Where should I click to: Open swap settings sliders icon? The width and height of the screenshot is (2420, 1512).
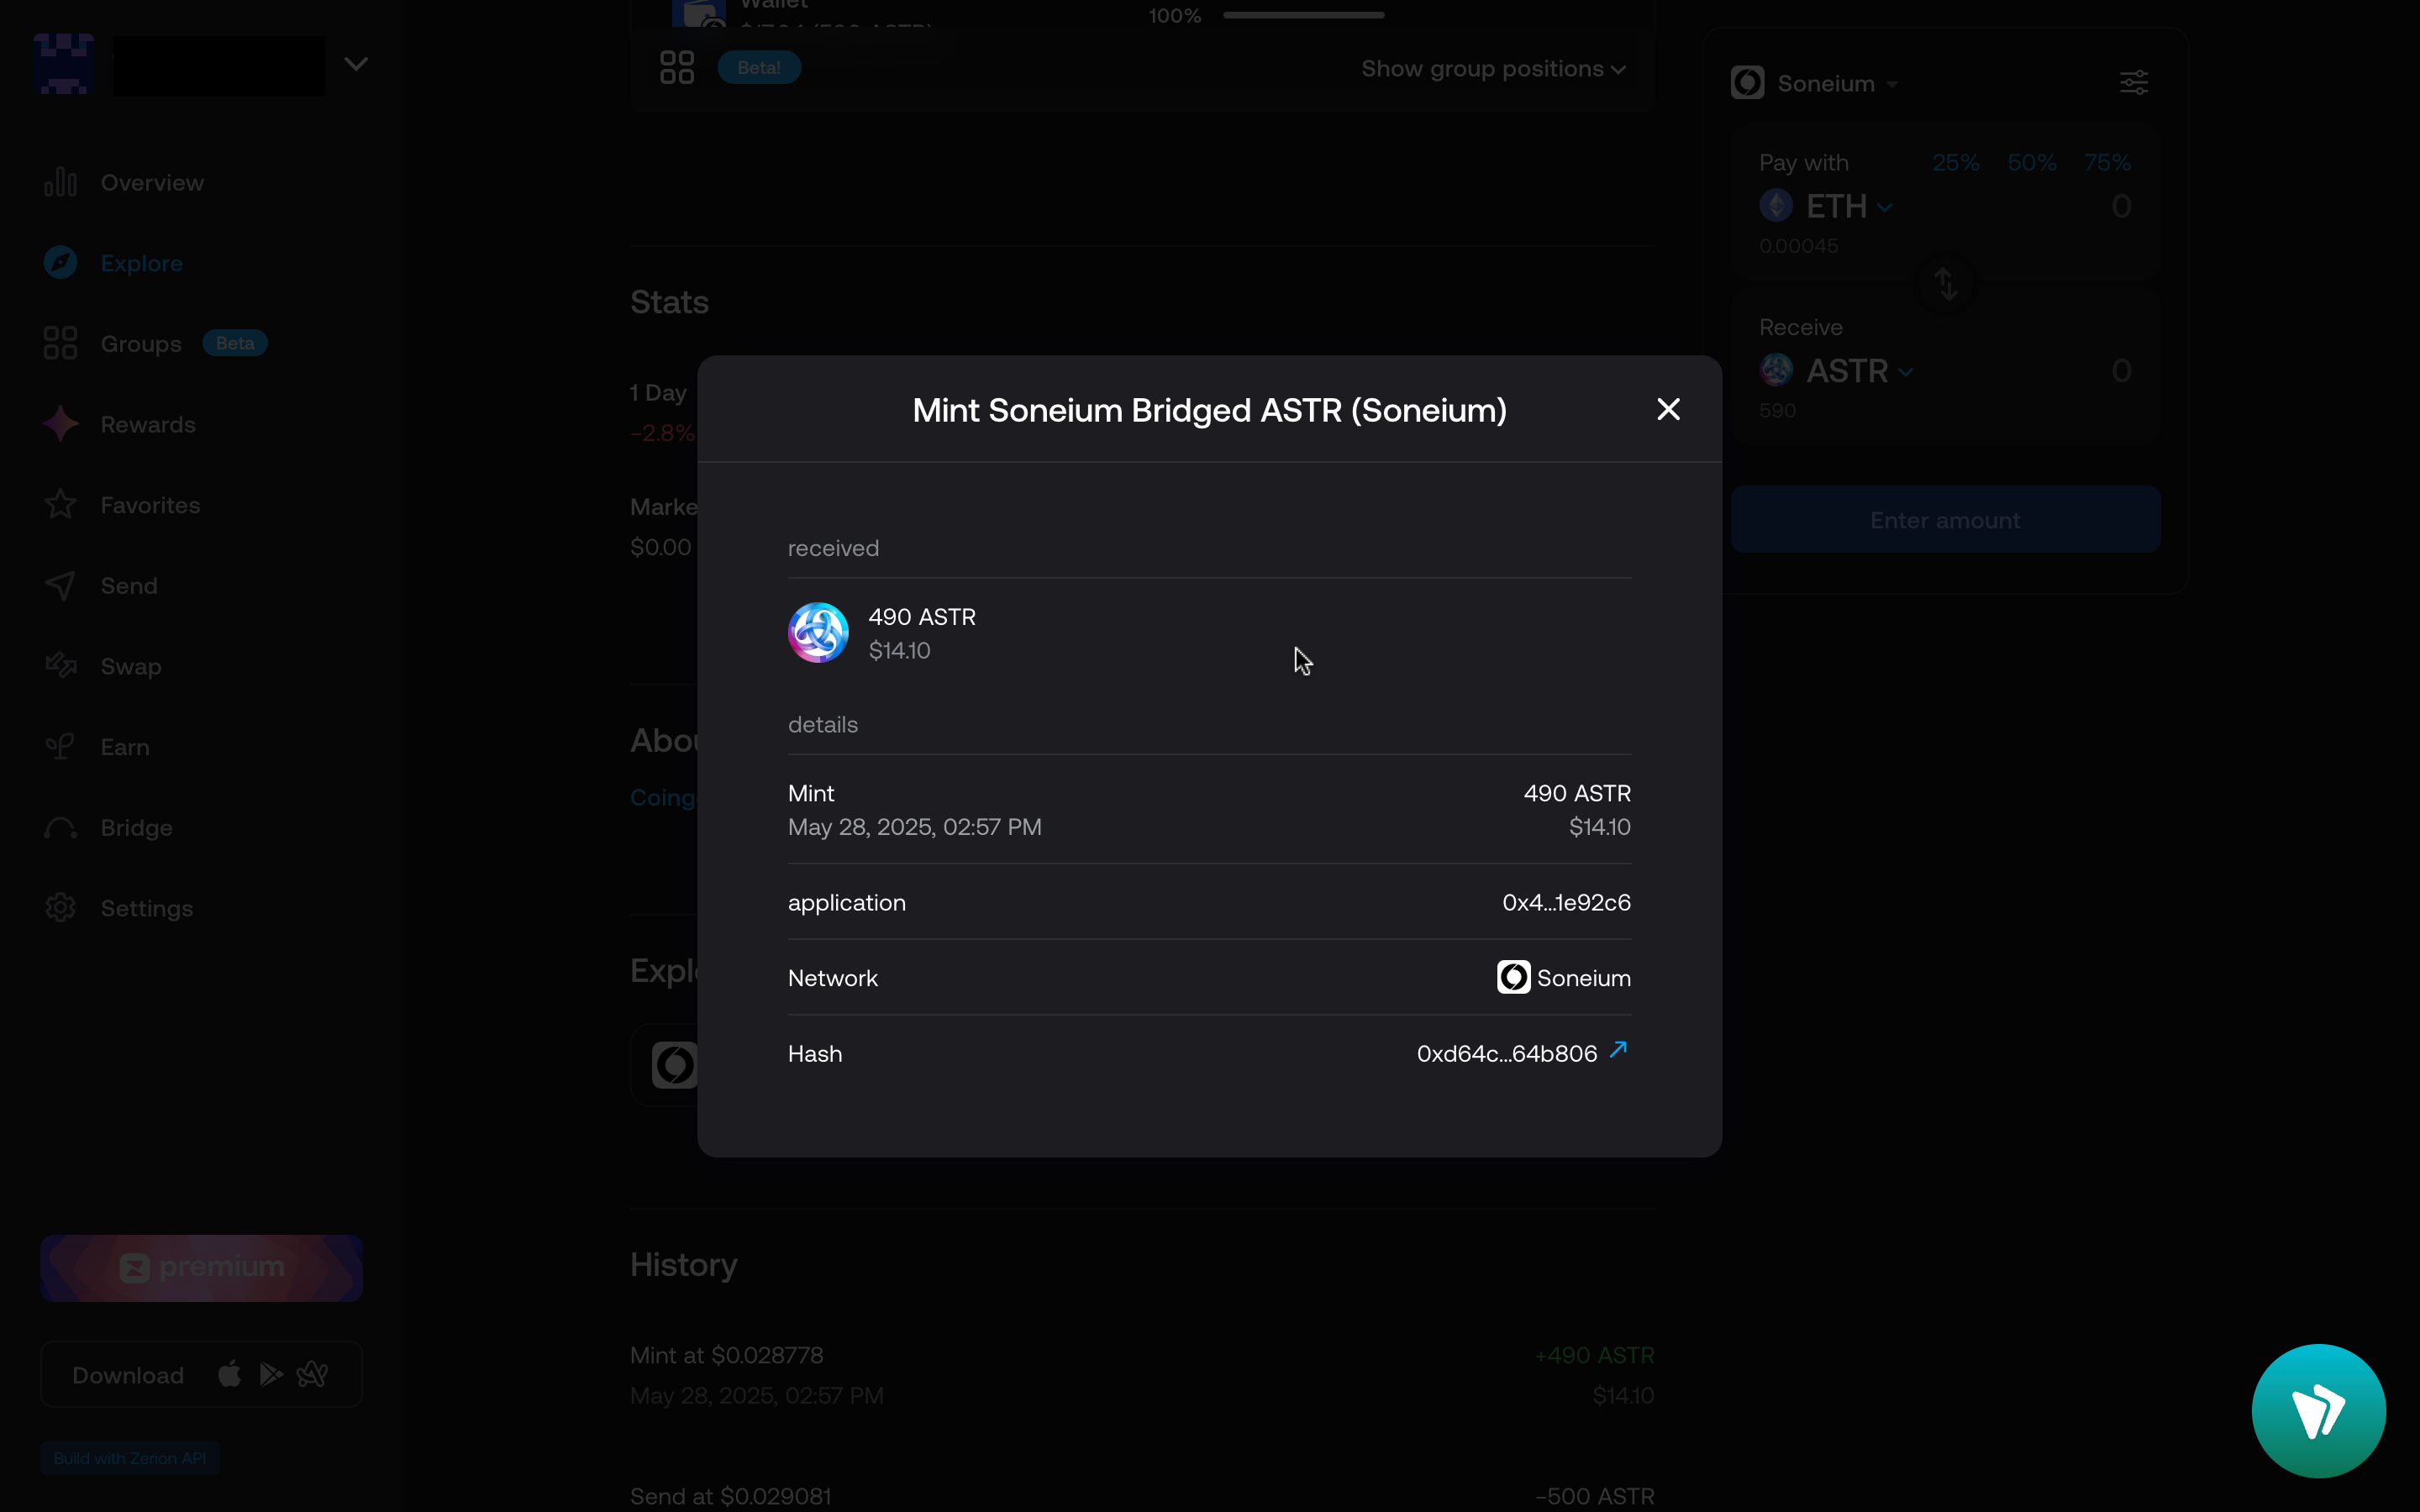[2133, 83]
